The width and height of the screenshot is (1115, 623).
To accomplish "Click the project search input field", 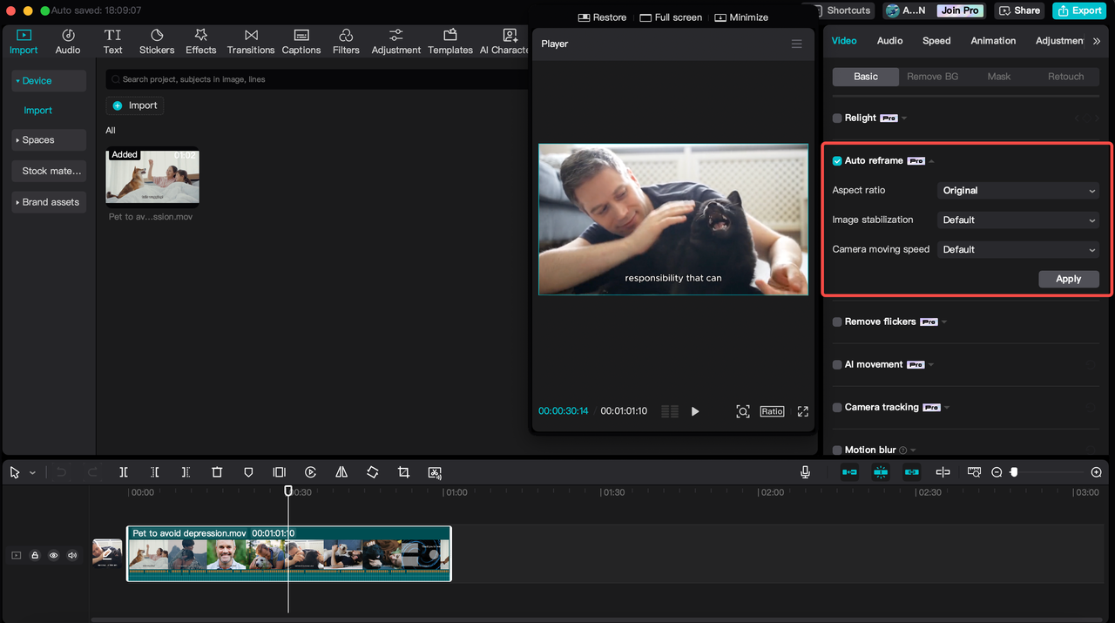I will [318, 79].
